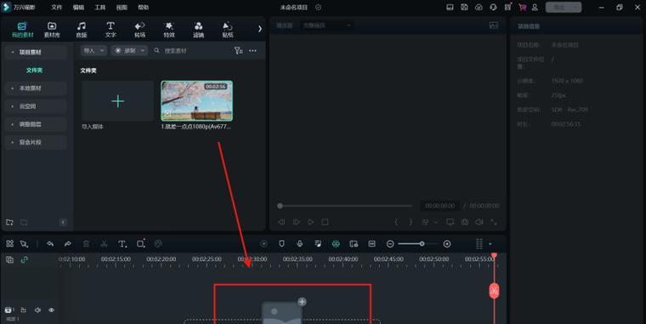The height and width of the screenshot is (324, 646).
Task: Open the cloud upload icon
Action: (479, 8)
